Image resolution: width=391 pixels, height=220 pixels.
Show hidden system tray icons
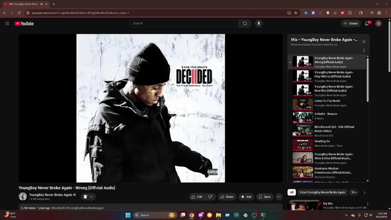coord(346,215)
